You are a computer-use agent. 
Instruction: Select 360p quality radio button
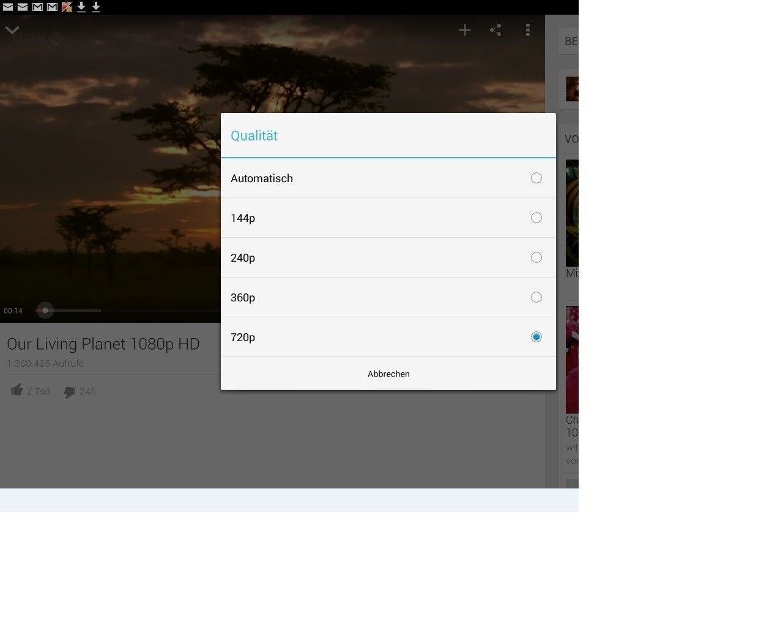(536, 297)
